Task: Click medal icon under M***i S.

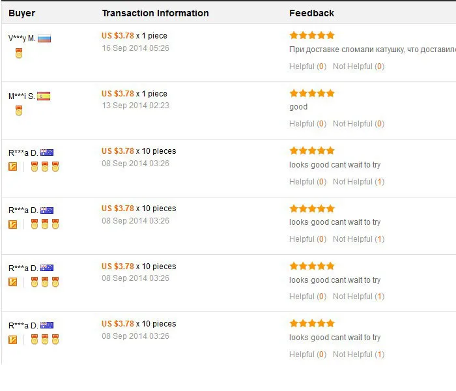Action: (x=19, y=111)
